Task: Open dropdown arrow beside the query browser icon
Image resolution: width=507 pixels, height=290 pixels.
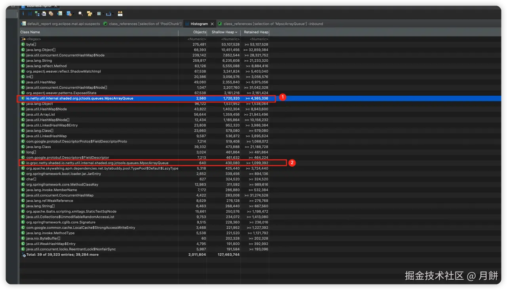Action: [x=73, y=14]
